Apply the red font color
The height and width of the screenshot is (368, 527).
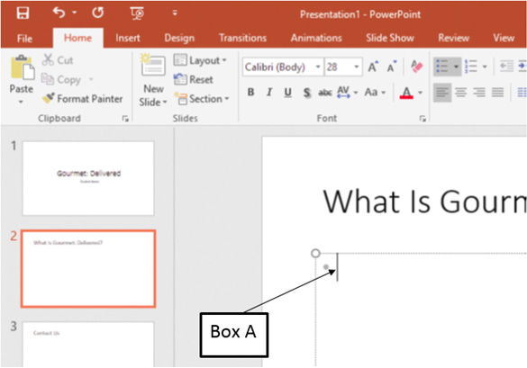click(406, 93)
